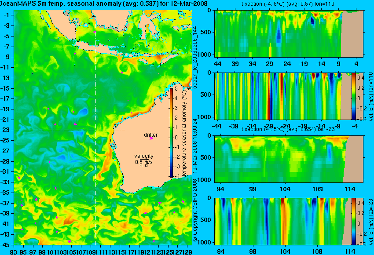Screen dimensions: 374x255
Task: Click the '0.5 m/s' velocity scale text
Action: (144, 162)
